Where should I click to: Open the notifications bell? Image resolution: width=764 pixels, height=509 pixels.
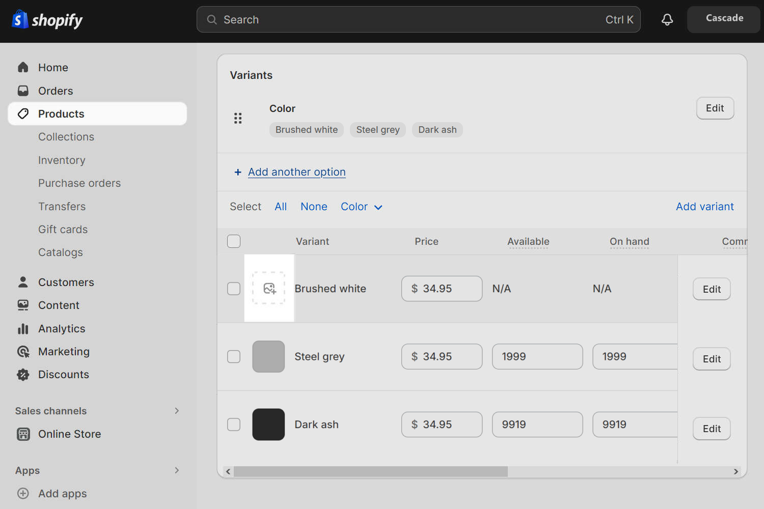tap(667, 20)
